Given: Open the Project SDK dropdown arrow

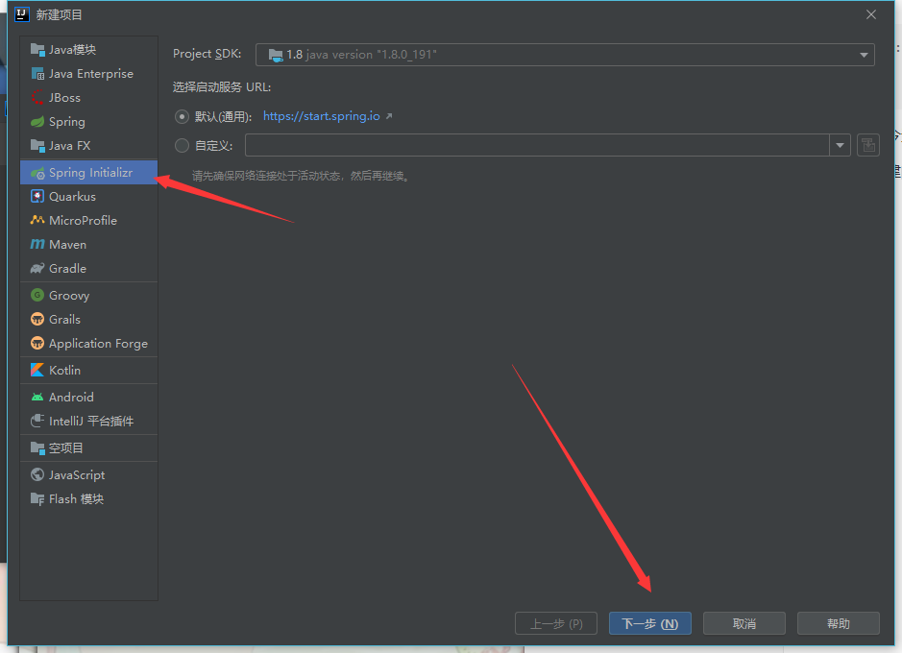Looking at the screenshot, I should click(x=864, y=55).
